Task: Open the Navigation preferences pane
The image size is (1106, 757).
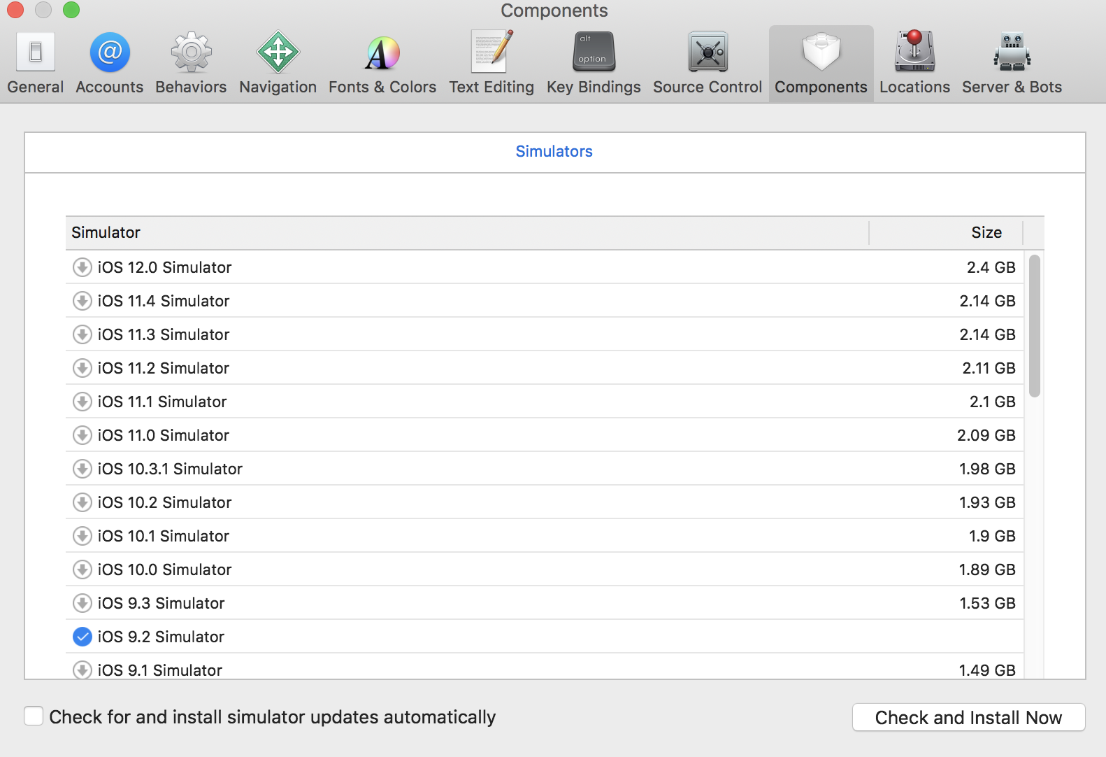Action: pyautogui.click(x=278, y=64)
